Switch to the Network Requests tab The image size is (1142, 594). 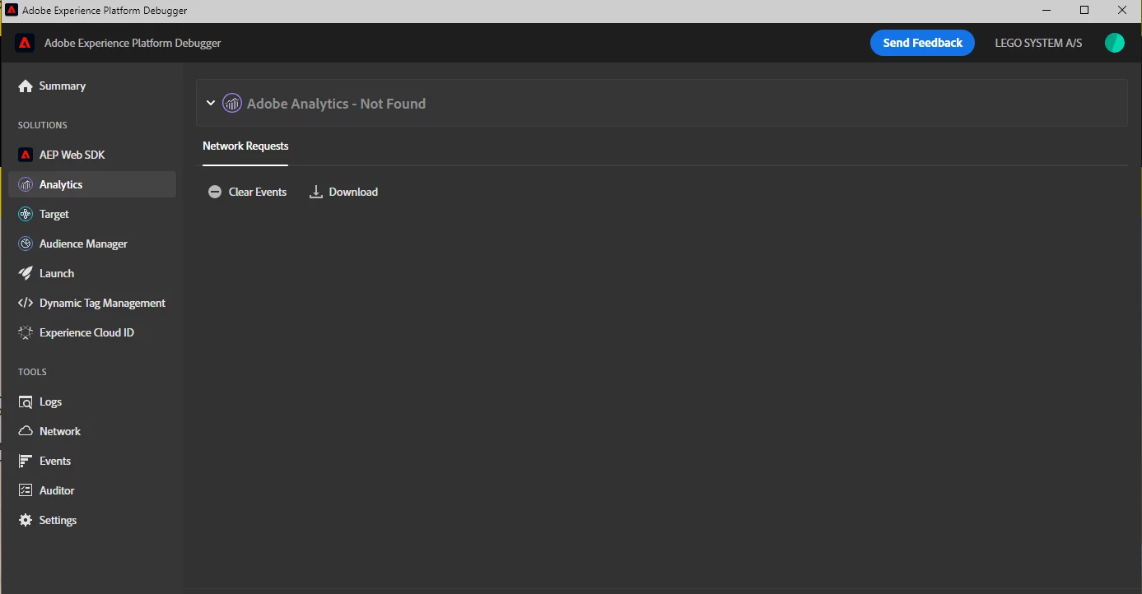click(x=245, y=146)
